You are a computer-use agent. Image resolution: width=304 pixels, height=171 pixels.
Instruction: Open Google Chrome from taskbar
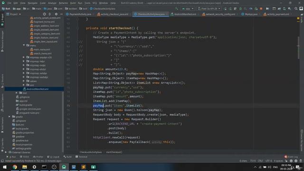15,167
